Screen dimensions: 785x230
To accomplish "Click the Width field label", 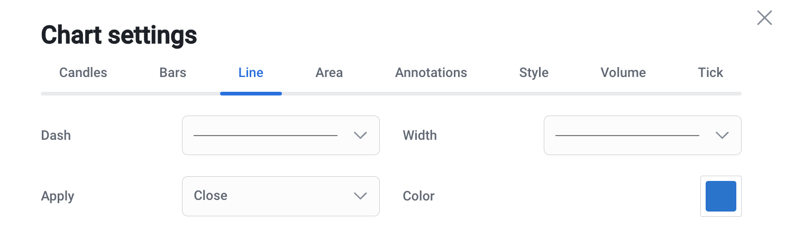I will pyautogui.click(x=419, y=136).
